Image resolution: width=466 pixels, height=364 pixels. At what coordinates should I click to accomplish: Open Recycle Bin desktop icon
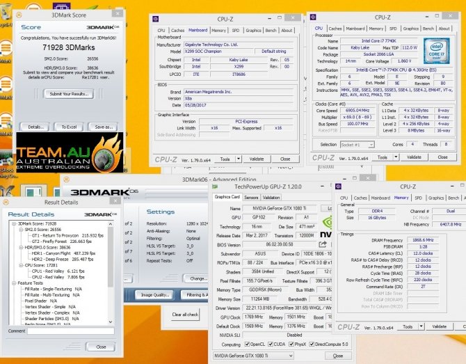6,14
